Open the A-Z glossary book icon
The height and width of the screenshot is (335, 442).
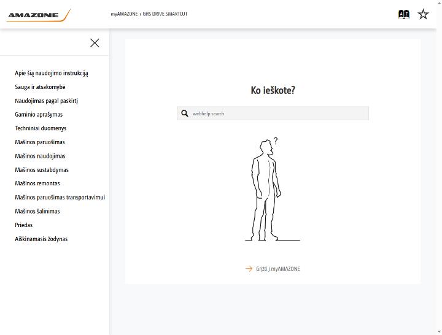[403, 14]
